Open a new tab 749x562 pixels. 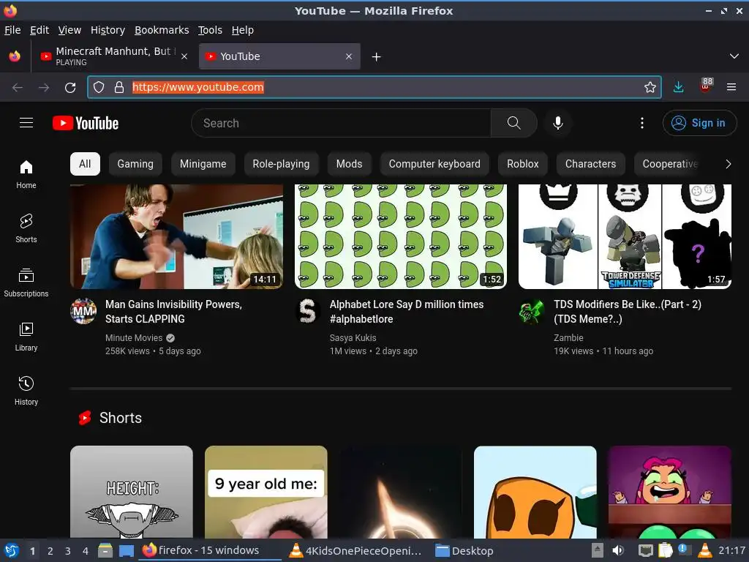click(377, 57)
